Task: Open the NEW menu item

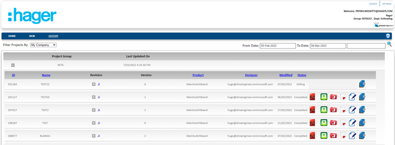Action: point(32,36)
